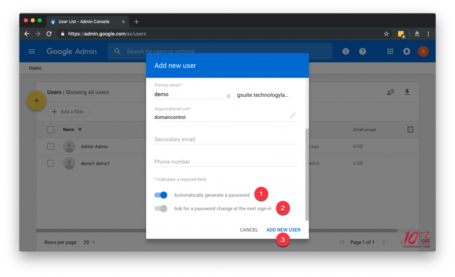Edit Organizational unit using the pencil icon
This screenshot has height=277, width=455.
pyautogui.click(x=293, y=115)
